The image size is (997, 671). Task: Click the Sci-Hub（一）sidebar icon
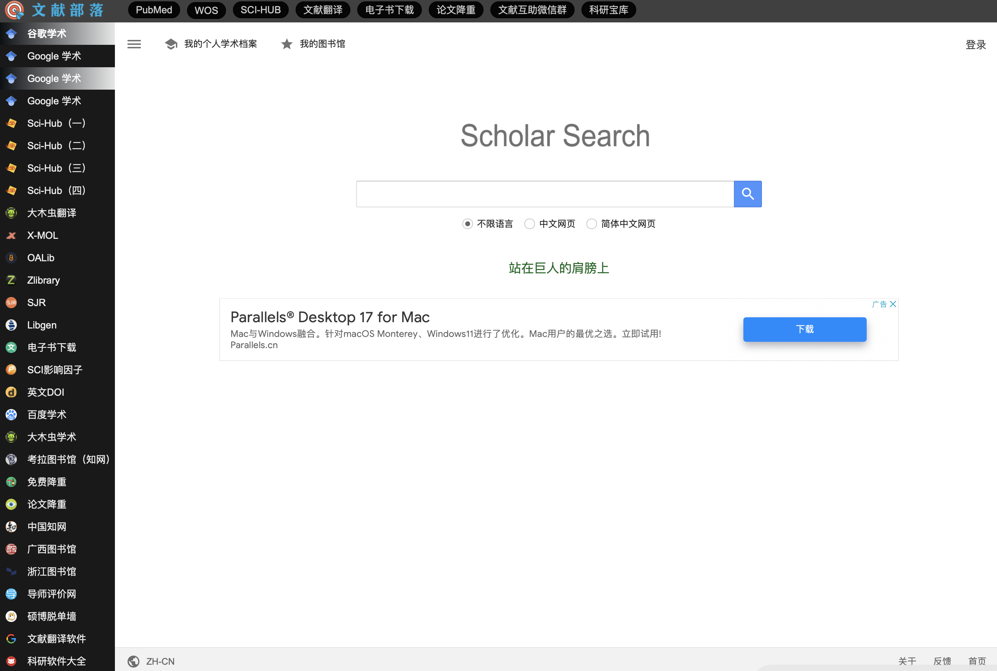(12, 123)
